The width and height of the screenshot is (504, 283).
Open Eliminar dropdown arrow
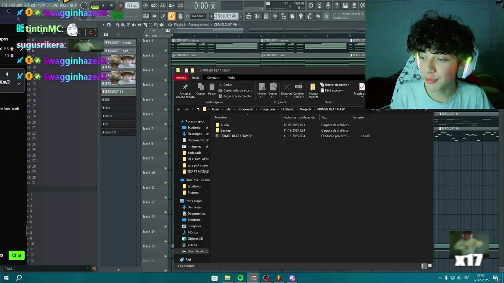point(287,97)
